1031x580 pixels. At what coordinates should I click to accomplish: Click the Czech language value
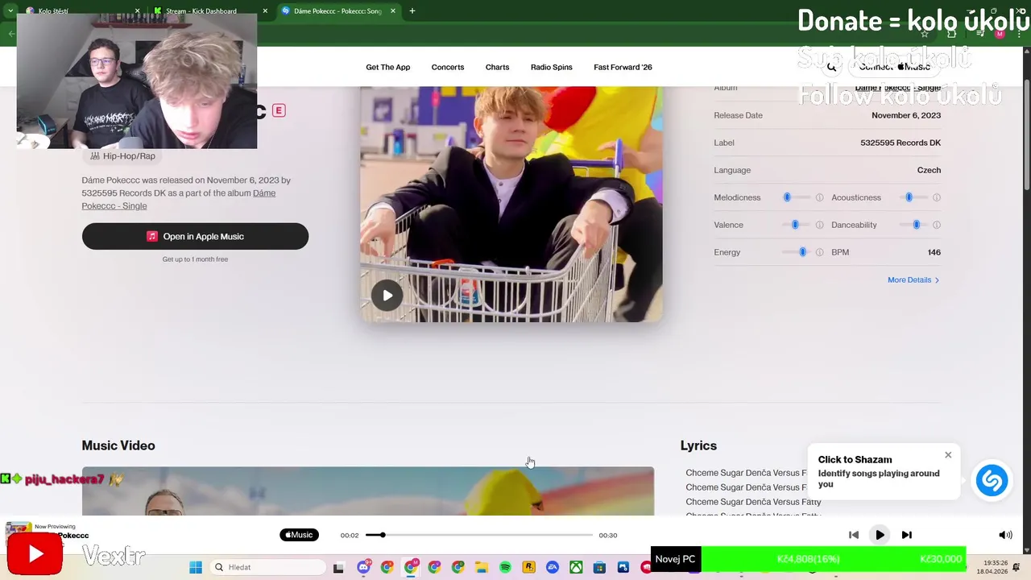click(x=929, y=170)
